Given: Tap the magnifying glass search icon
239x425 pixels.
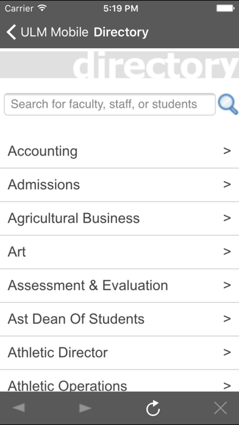Looking at the screenshot, I should (x=228, y=104).
